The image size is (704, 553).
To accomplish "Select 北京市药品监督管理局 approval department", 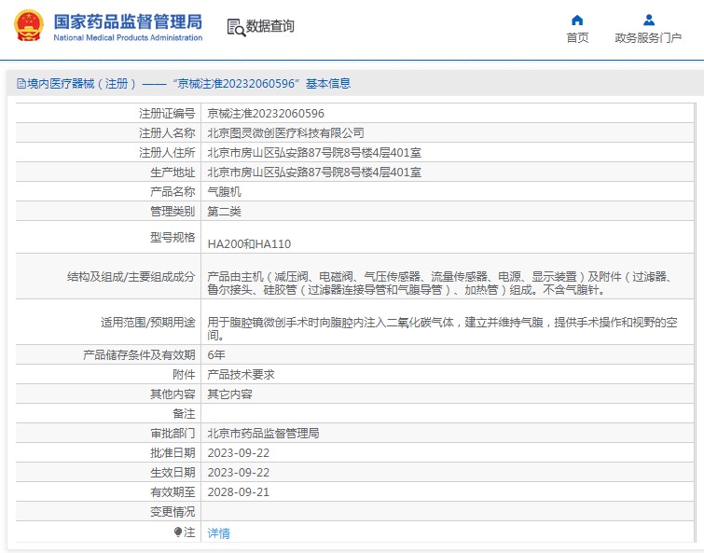I will coord(263,433).
